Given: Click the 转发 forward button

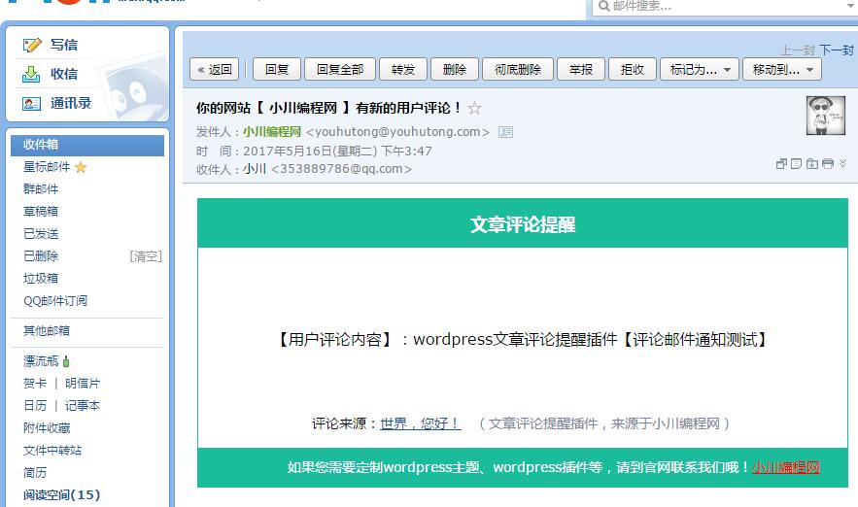Looking at the screenshot, I should pos(403,70).
